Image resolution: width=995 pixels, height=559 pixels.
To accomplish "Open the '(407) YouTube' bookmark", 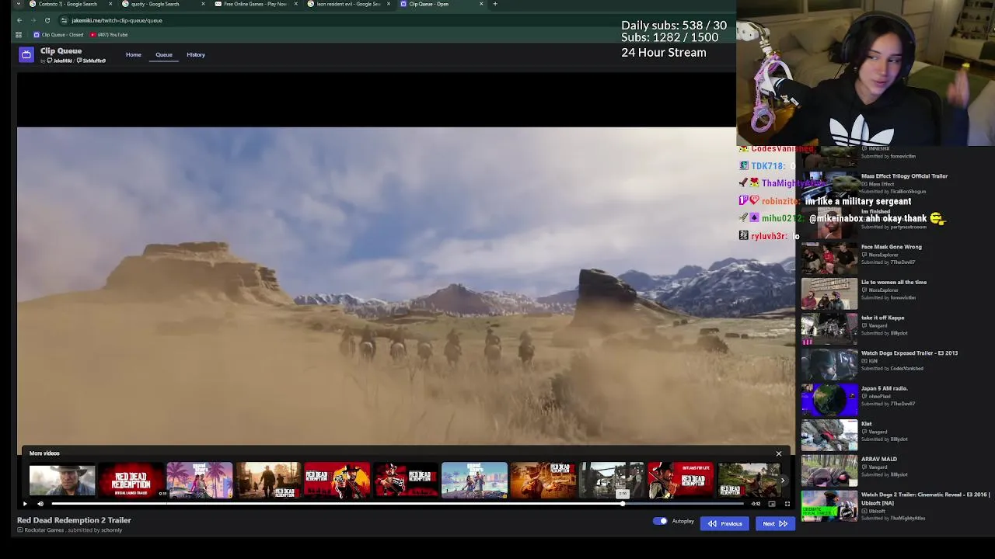I will point(109,35).
